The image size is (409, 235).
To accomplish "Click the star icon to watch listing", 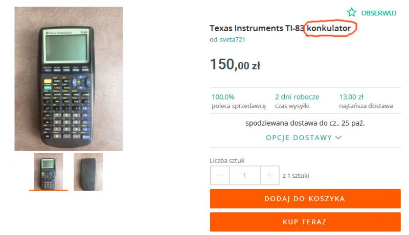I will (351, 12).
